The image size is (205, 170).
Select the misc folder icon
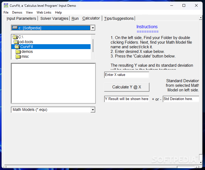coord(18,56)
